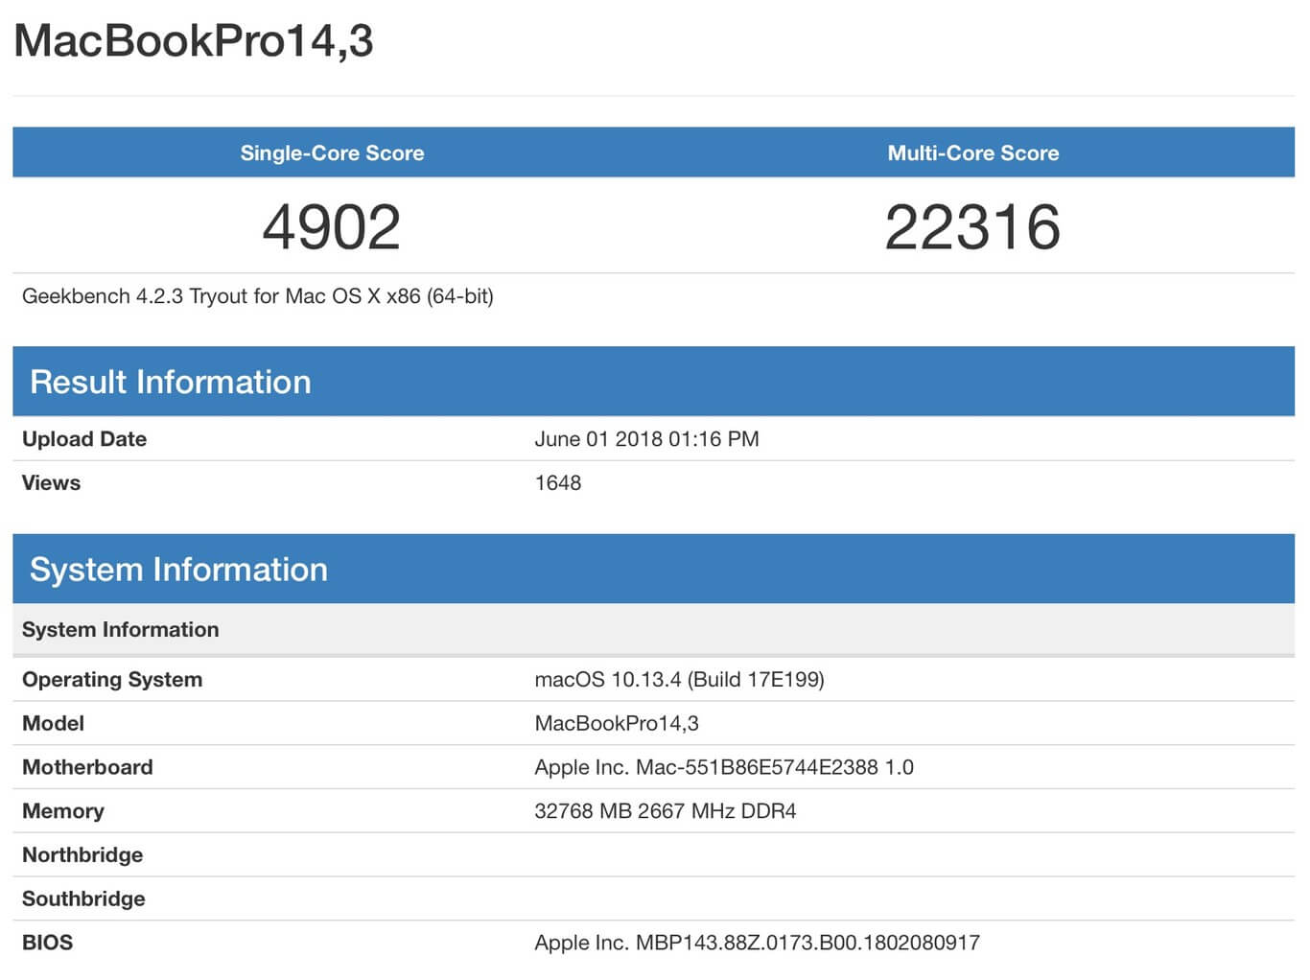The image size is (1310, 980).
Task: Click the blue System Information section header
Action: [653, 570]
